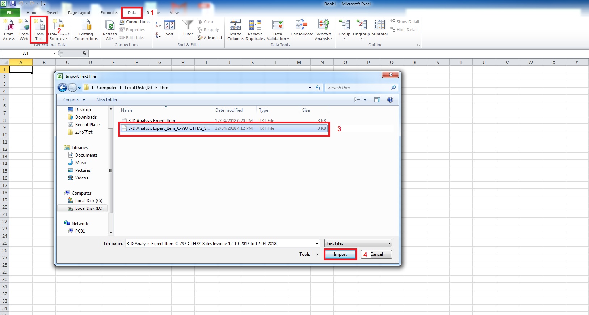The width and height of the screenshot is (589, 315).
Task: Open the Page Layout tab
Action: click(79, 13)
